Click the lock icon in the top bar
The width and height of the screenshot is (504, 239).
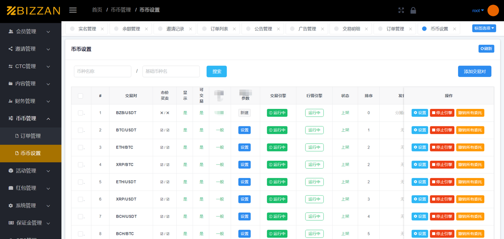(x=413, y=10)
